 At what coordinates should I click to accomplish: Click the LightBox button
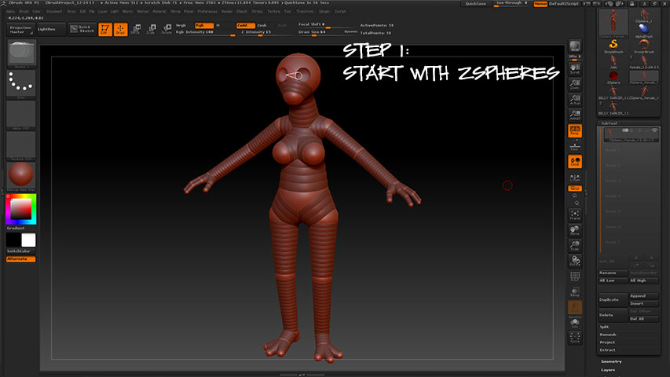[x=46, y=28]
